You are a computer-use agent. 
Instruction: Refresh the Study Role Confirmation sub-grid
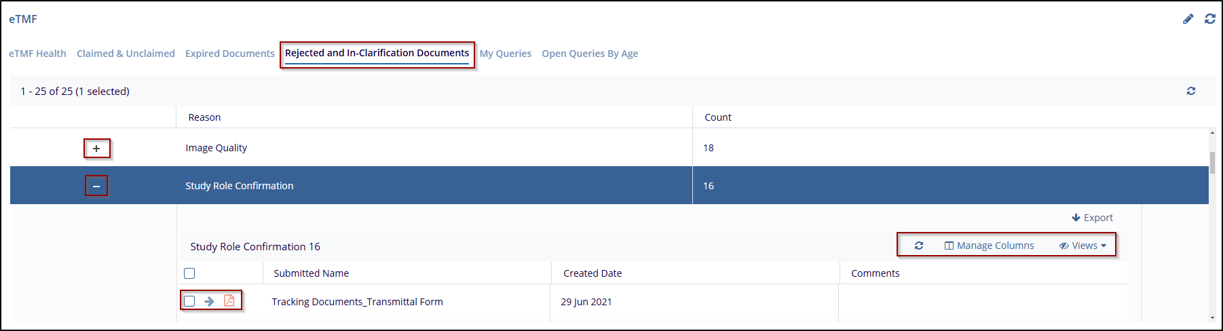(x=918, y=246)
